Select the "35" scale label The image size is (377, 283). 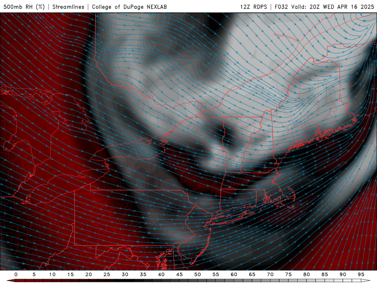[143, 275]
